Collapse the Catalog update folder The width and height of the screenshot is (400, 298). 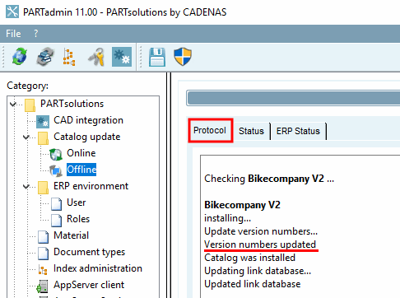pos(26,137)
